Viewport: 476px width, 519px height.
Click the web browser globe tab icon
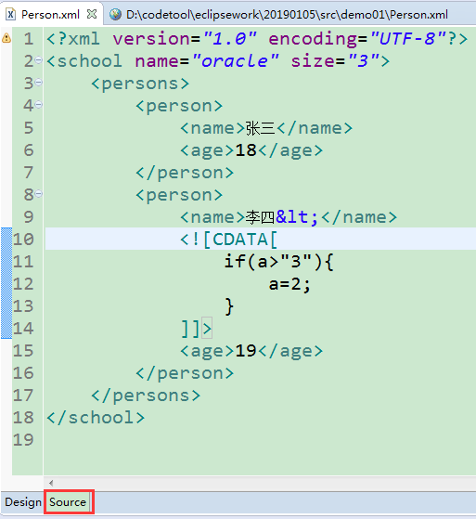(115, 15)
